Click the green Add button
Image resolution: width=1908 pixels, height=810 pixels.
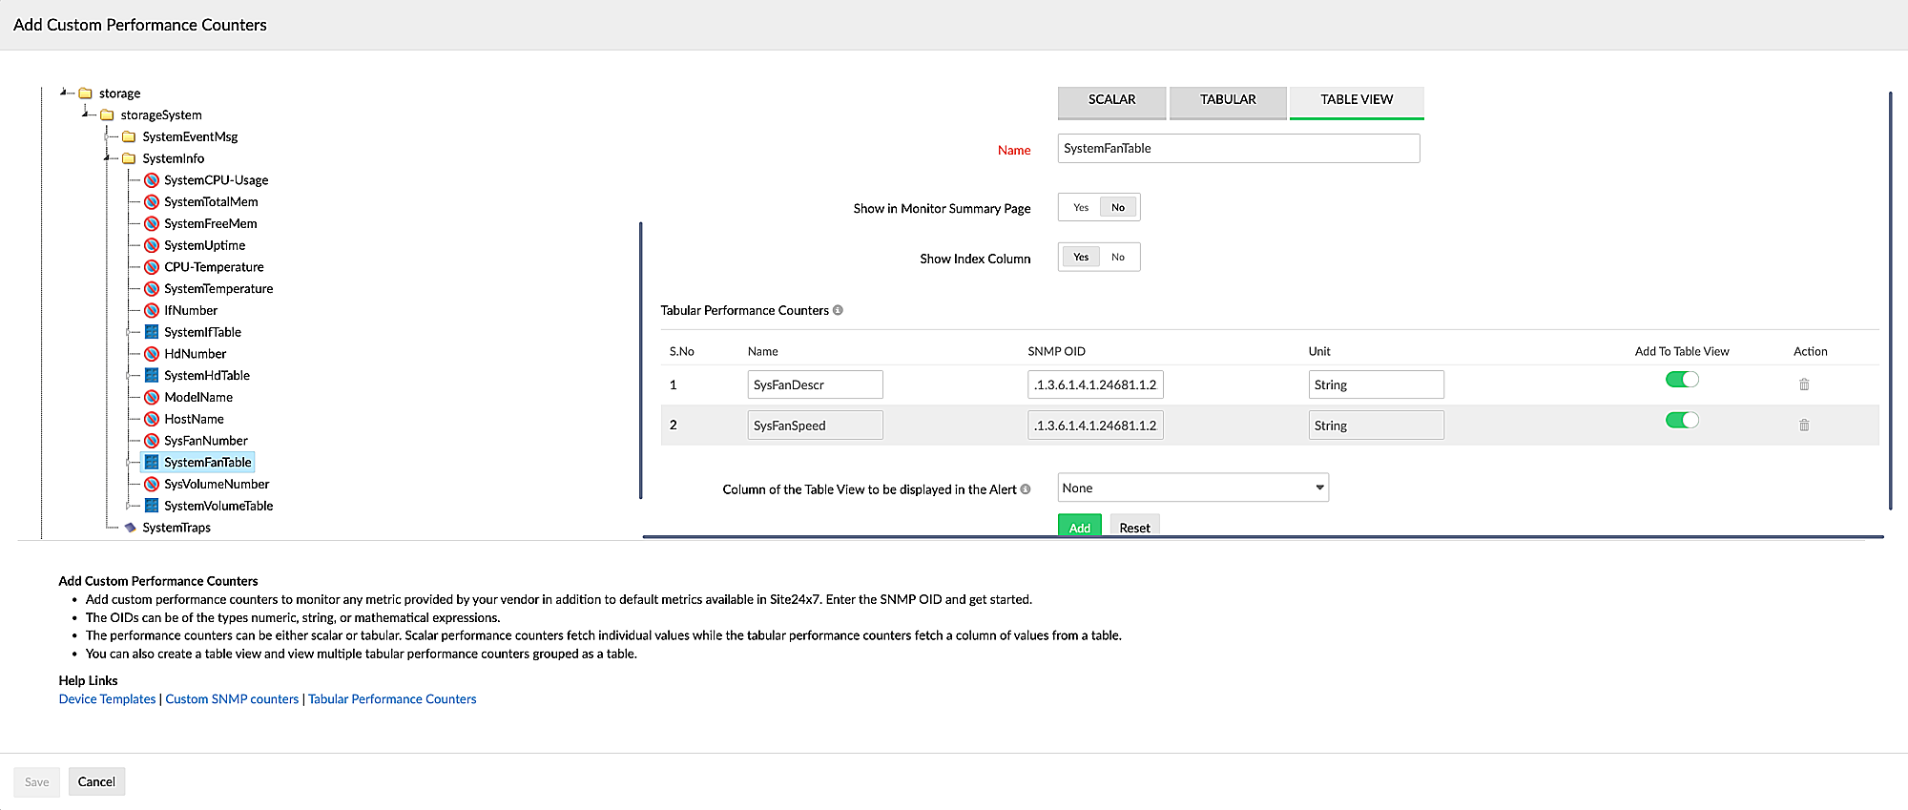click(x=1079, y=527)
